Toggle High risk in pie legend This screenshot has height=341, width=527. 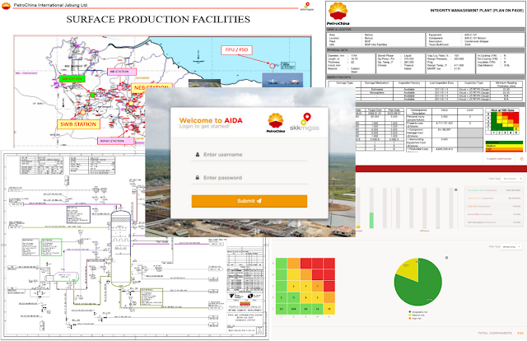pyautogui.click(x=415, y=318)
